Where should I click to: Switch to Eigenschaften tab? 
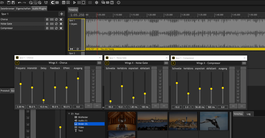click(x=23, y=9)
